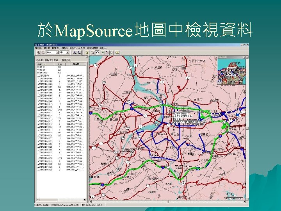
Task: Sort tracks by the 點數 column header
Action: click(x=60, y=64)
